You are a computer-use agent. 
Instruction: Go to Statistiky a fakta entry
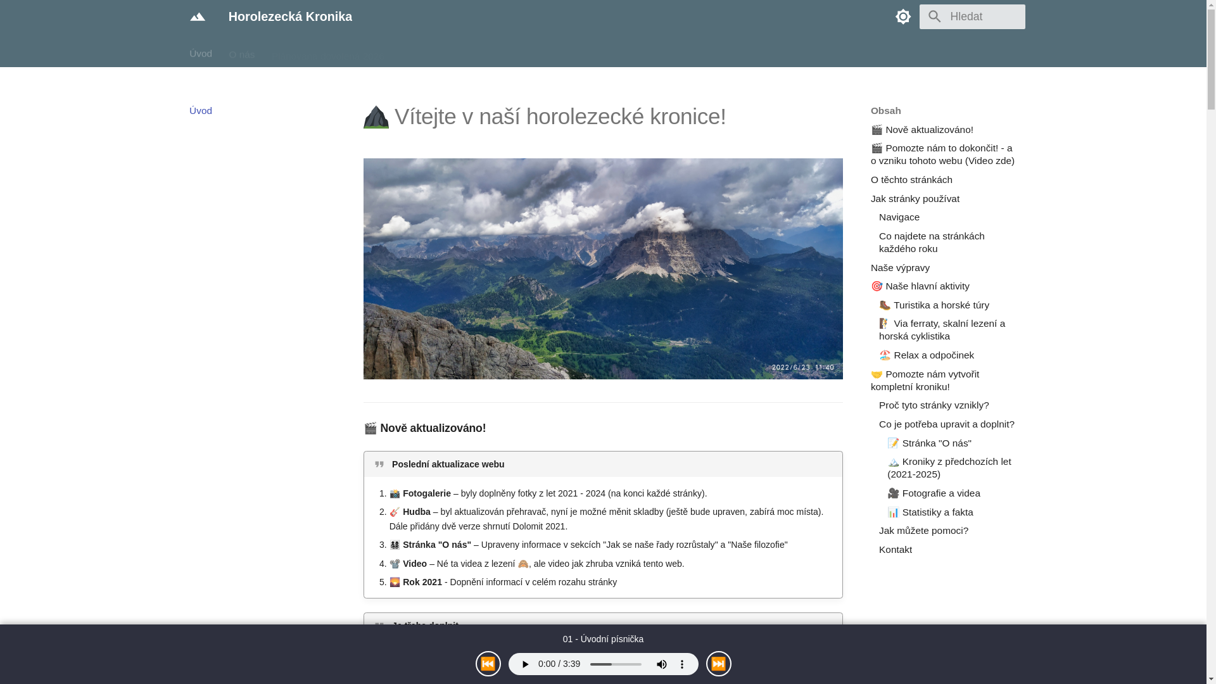tap(930, 512)
